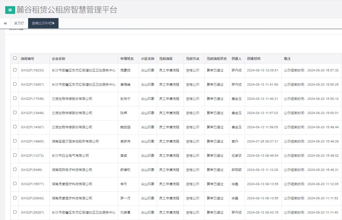Screen dimensions: 342x220
Task: Enable the checkbox for row GXGZF(5486)
Action: click(x=14, y=170)
